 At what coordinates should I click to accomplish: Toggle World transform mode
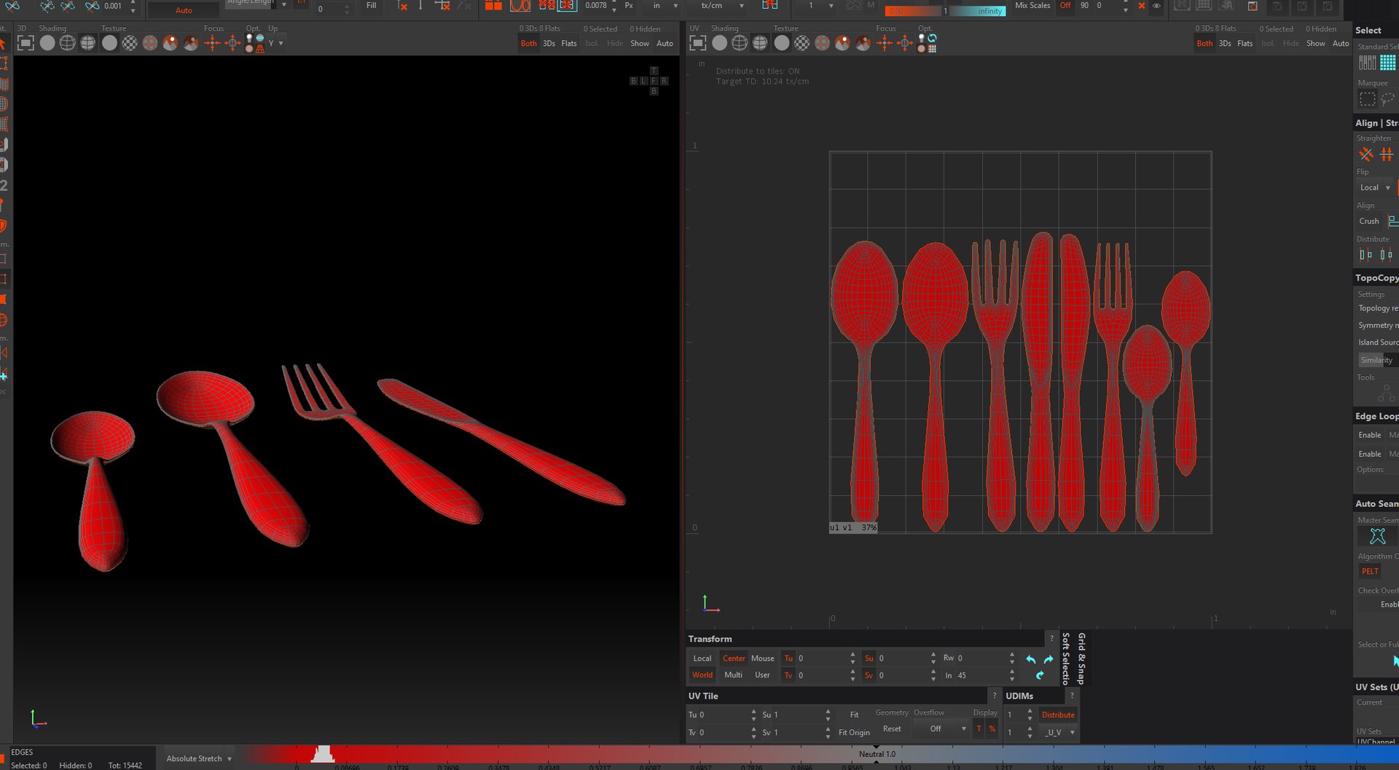(x=702, y=675)
